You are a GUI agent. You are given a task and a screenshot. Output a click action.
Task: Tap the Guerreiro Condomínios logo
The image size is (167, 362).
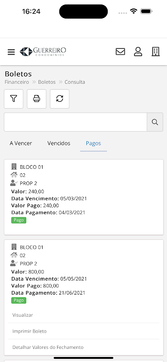click(x=43, y=52)
